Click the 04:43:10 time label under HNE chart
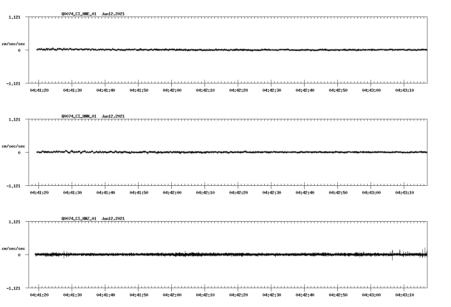The image size is (451, 307). click(x=405, y=90)
